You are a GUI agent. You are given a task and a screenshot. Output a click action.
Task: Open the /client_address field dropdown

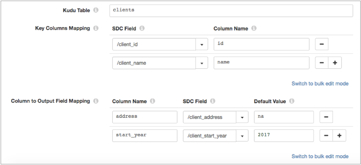[x=242, y=117]
